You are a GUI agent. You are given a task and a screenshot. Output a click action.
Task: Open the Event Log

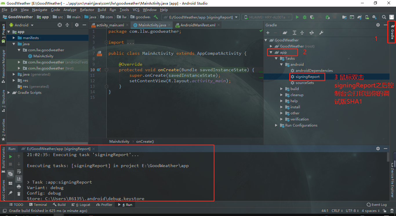377,205
